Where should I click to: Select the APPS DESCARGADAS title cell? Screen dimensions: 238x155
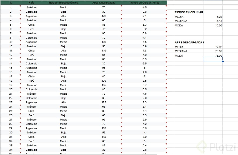click(189, 43)
